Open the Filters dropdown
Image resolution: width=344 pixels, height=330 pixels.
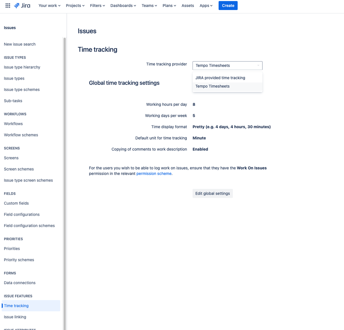[x=97, y=6]
